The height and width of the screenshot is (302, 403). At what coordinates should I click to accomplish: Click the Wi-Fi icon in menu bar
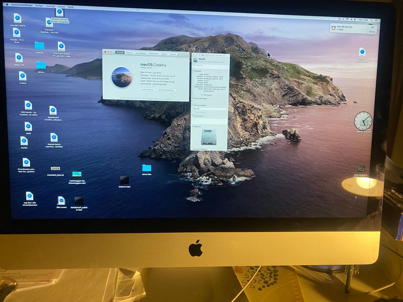tap(347, 19)
